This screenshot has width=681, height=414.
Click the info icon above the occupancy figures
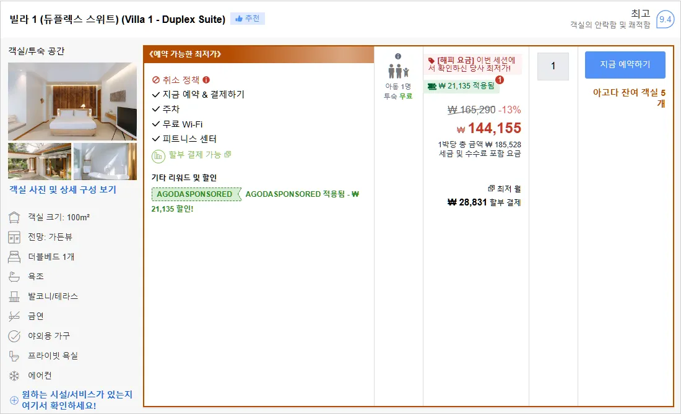pos(398,56)
